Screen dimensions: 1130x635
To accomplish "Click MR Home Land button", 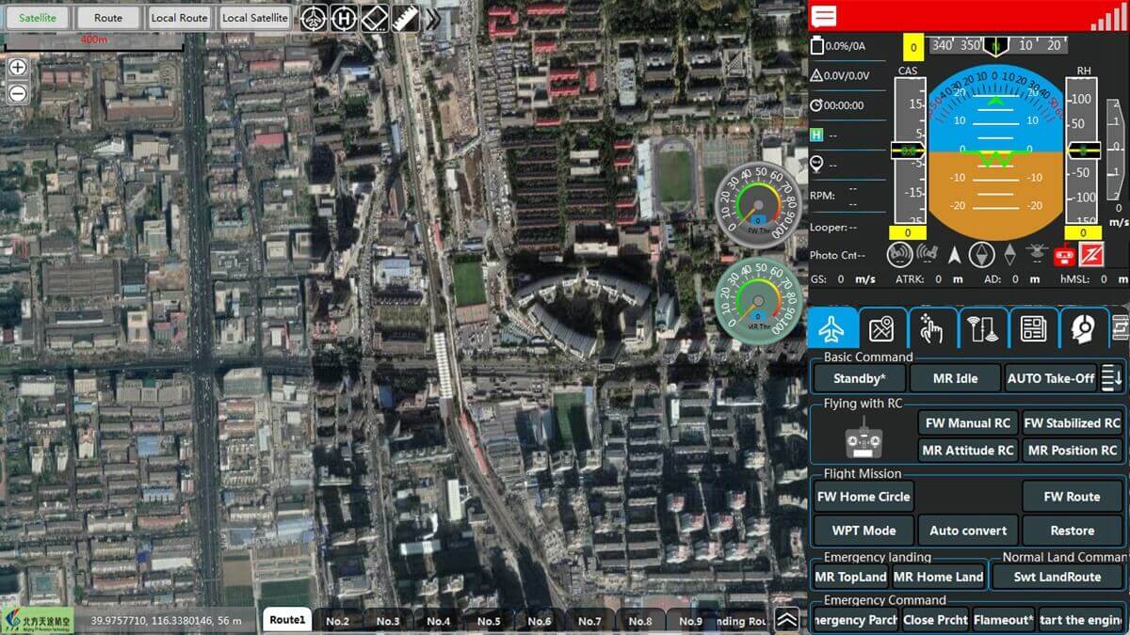I will [938, 577].
